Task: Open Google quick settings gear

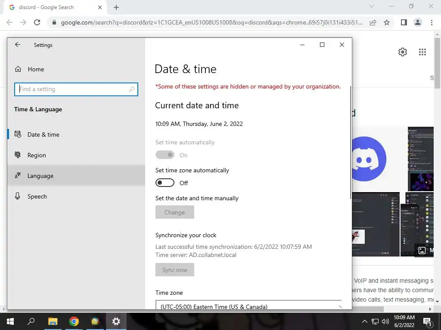Action: point(403,52)
